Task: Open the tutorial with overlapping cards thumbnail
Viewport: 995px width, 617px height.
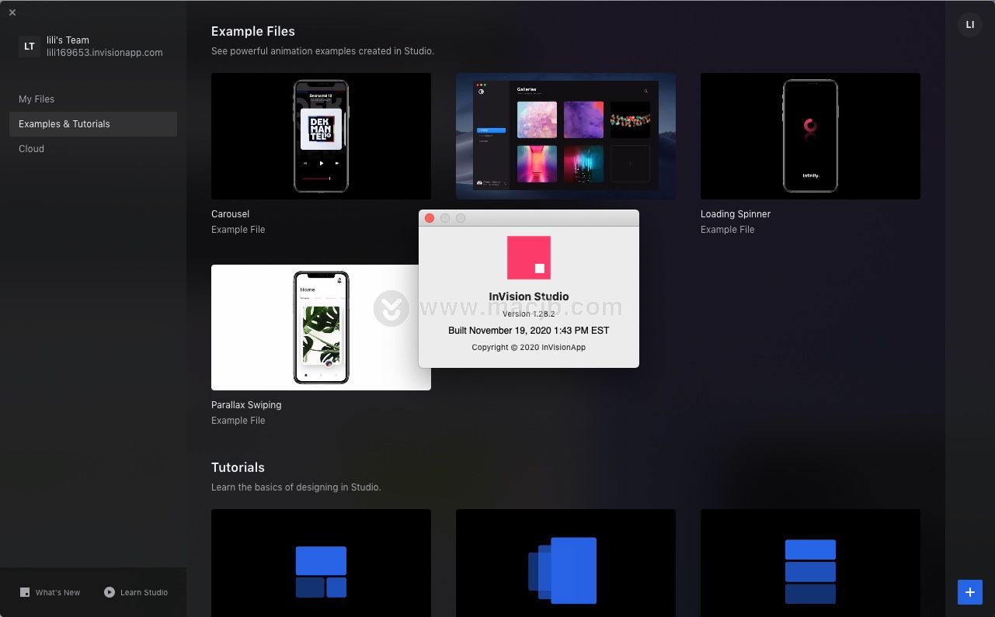Action: pyautogui.click(x=565, y=563)
